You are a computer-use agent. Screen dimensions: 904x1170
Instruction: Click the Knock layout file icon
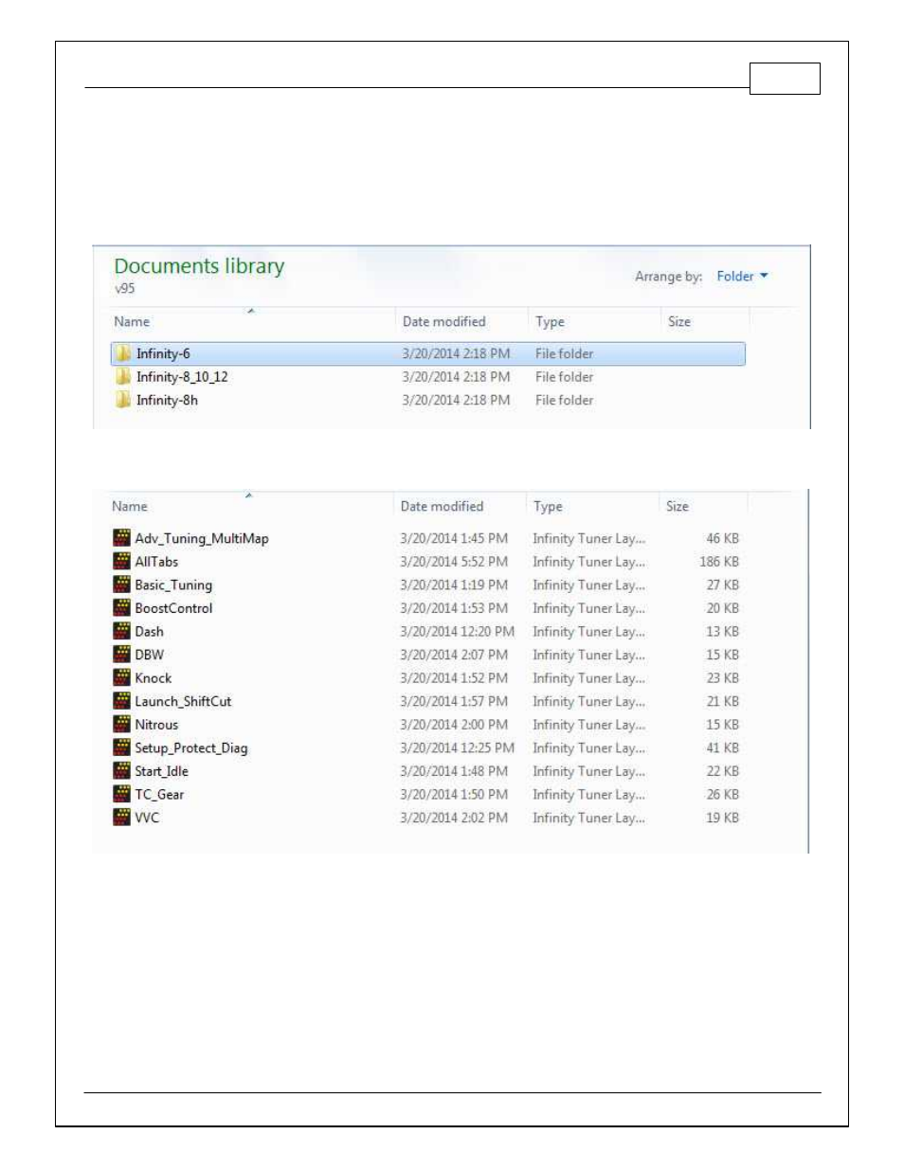pos(121,678)
